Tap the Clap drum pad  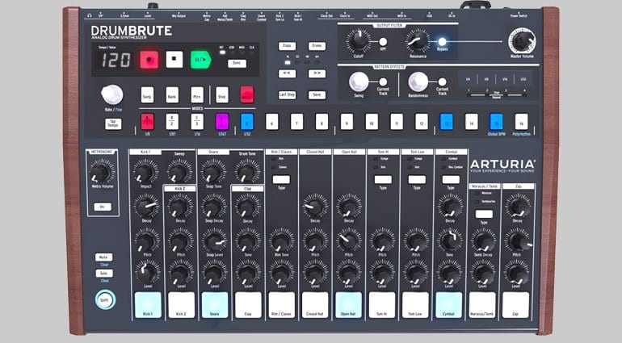248,305
